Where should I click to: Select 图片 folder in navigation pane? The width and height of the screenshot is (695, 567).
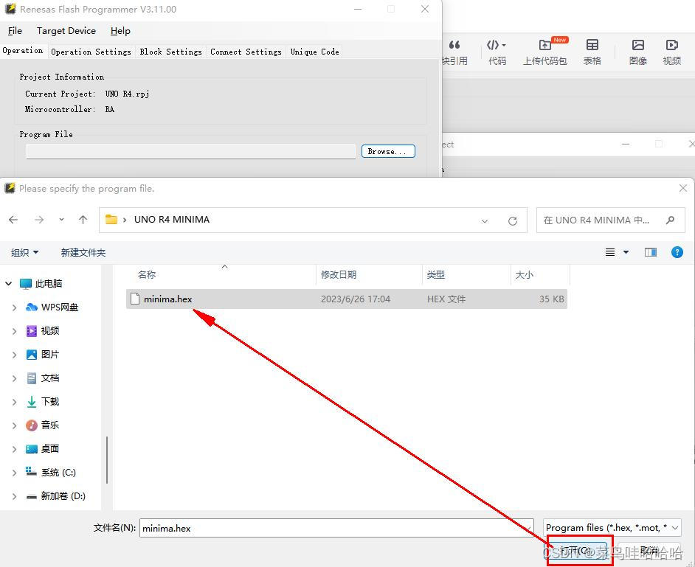pyautogui.click(x=49, y=355)
